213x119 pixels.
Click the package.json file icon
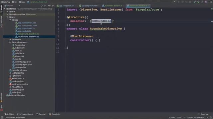coord(10,81)
